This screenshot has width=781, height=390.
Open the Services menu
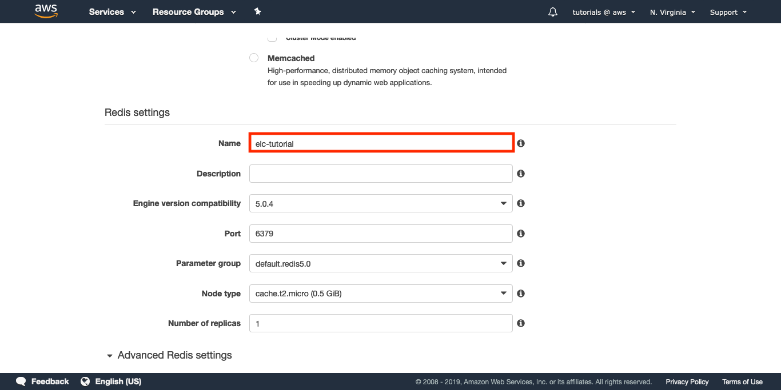pos(113,12)
